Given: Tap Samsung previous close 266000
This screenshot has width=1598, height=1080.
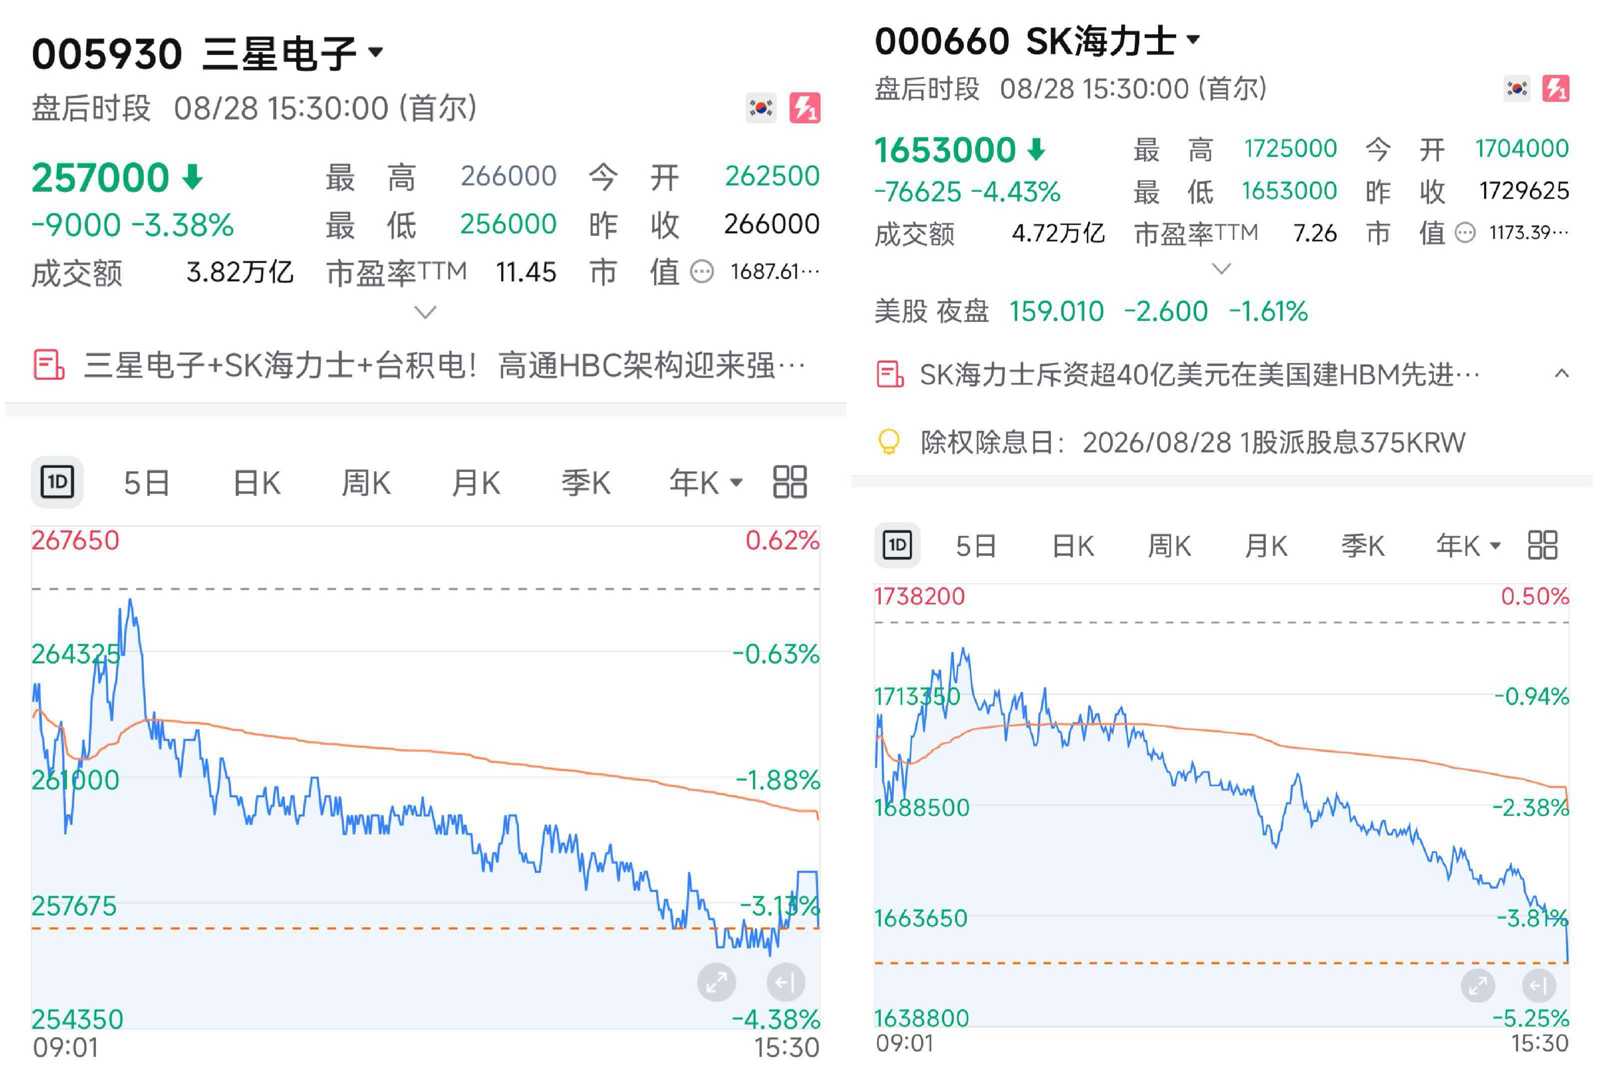Looking at the screenshot, I should tap(771, 223).
